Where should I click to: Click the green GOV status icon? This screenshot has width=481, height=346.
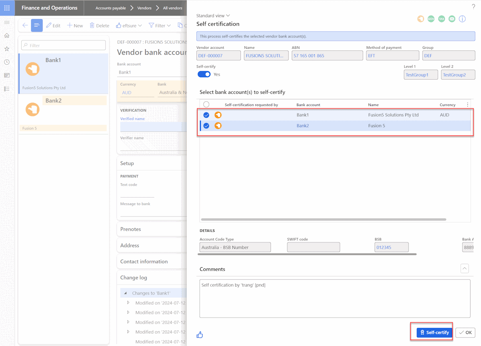click(x=431, y=19)
